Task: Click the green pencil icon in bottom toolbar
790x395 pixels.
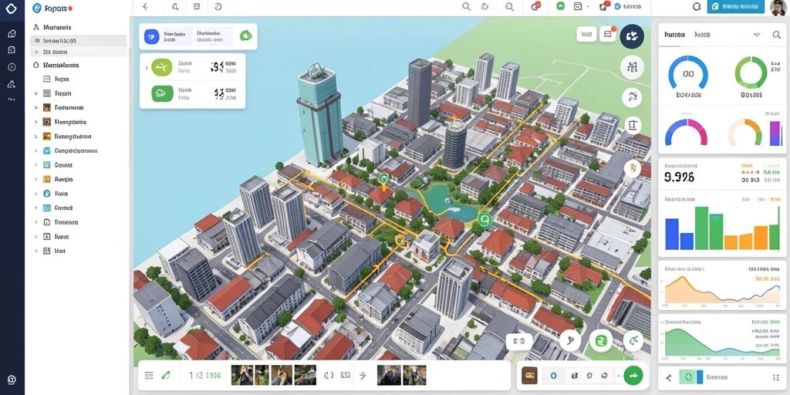Action: (x=165, y=376)
